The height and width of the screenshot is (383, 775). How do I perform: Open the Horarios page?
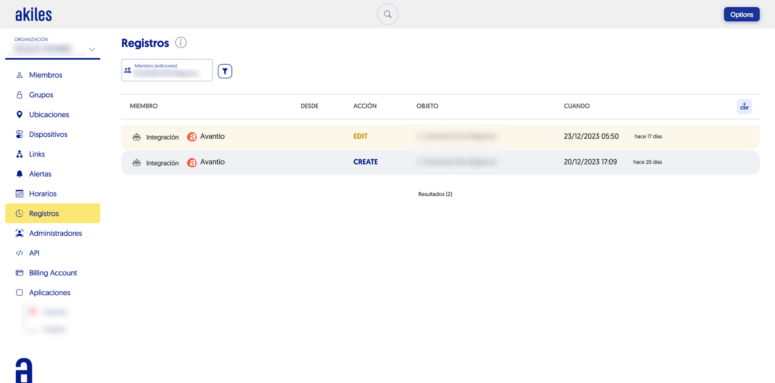tap(42, 194)
